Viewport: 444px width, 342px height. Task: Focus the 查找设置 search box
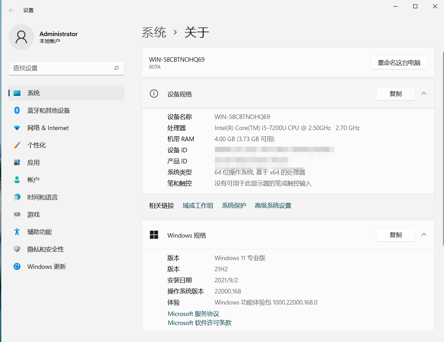[x=66, y=68]
